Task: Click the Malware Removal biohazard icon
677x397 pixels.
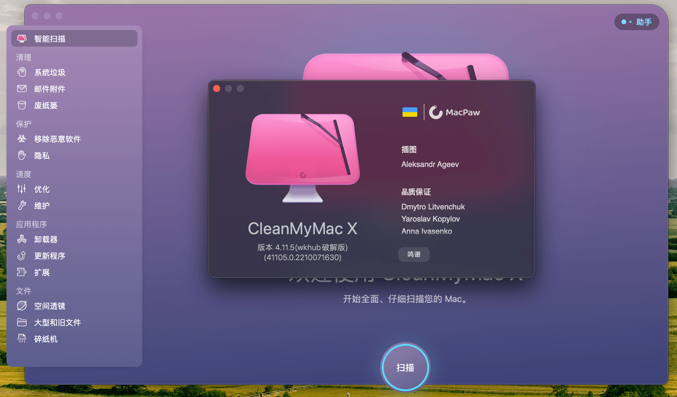Action: point(22,139)
